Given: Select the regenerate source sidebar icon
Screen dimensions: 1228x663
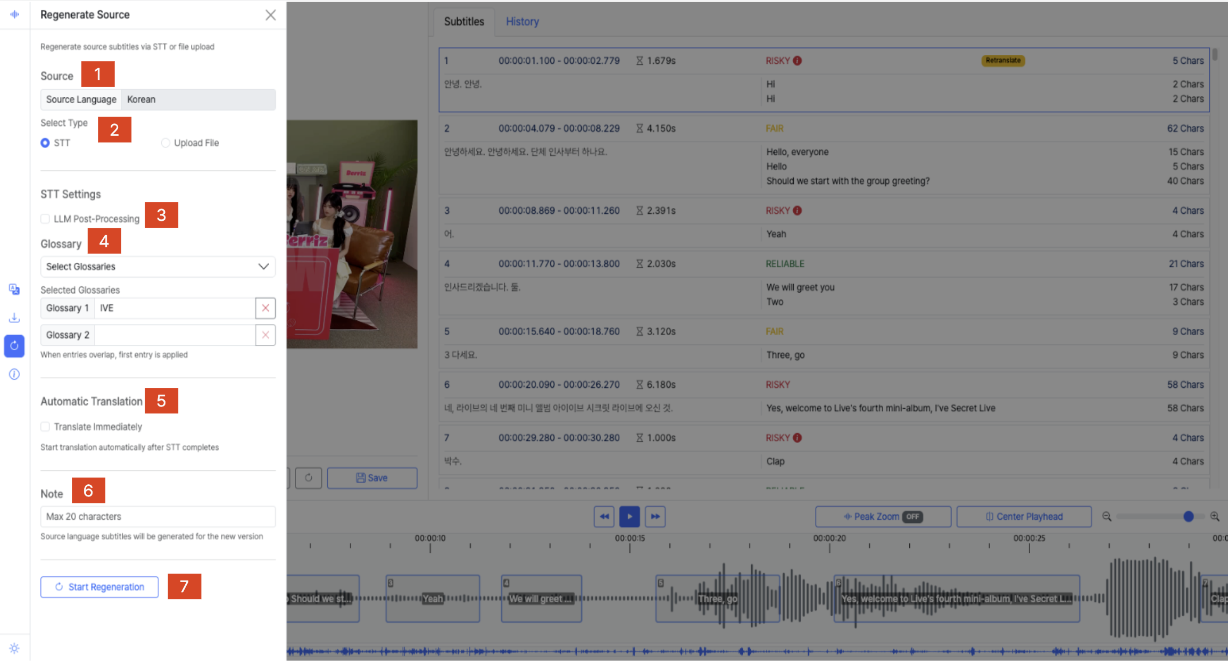Looking at the screenshot, I should pyautogui.click(x=14, y=346).
